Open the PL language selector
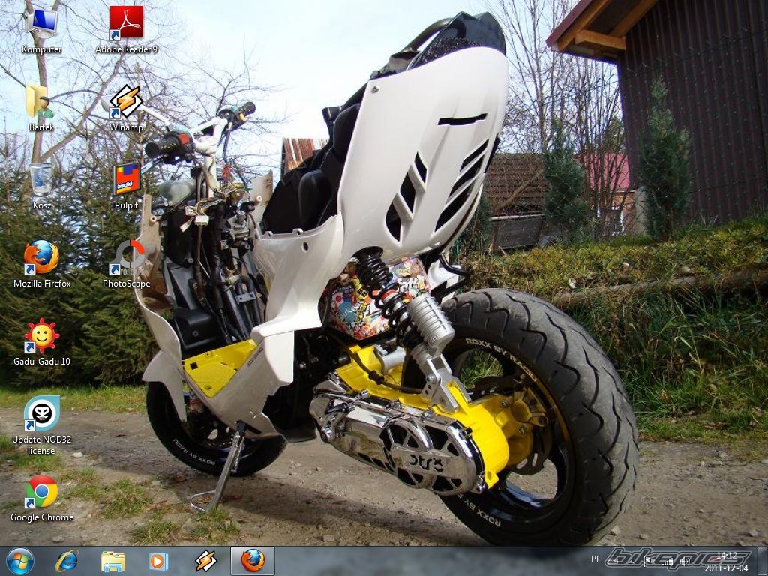Viewport: 768px width, 576px height. click(595, 559)
